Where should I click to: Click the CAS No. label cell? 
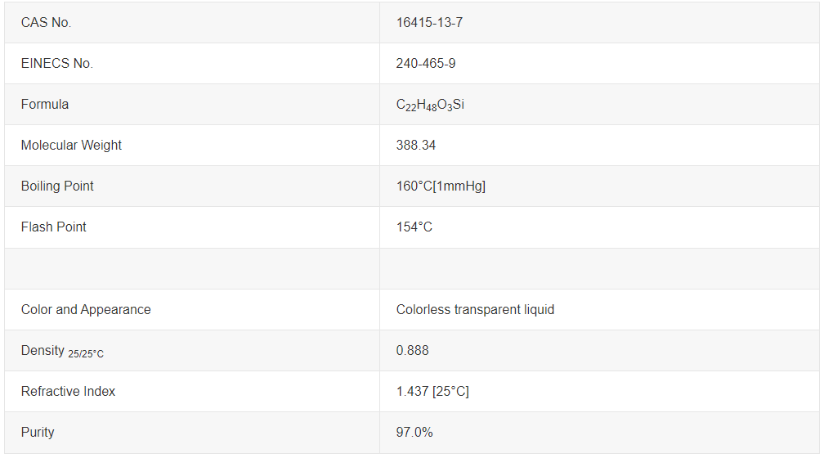[47, 23]
